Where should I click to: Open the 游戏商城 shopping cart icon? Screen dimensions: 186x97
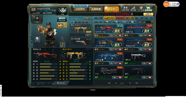[x=148, y=9]
